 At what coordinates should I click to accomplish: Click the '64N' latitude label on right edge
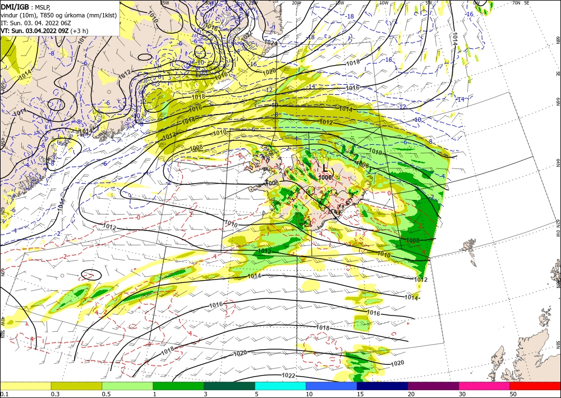coord(558,163)
